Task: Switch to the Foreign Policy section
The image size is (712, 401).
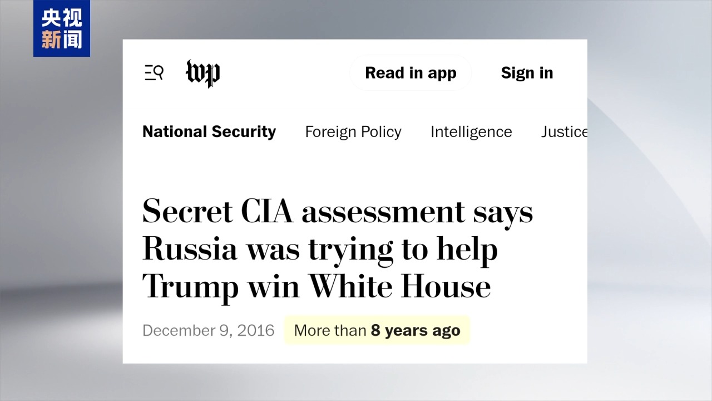Action: (353, 132)
